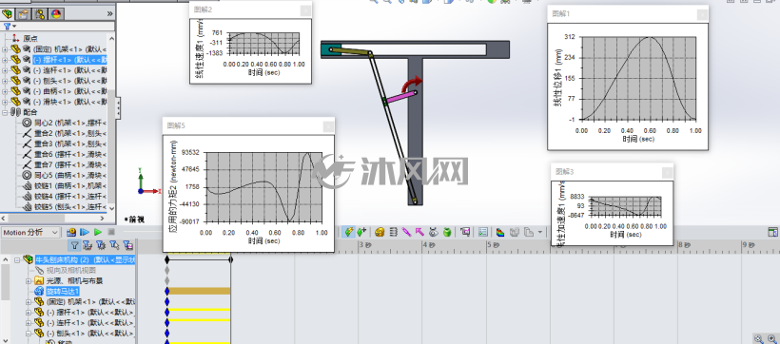Click the Contact icon in MotionManager
Image resolution: width=780 pixels, height=344 pixels.
[433, 232]
